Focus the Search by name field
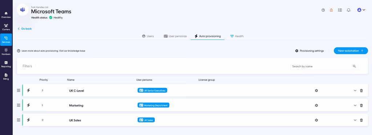 (x=324, y=66)
